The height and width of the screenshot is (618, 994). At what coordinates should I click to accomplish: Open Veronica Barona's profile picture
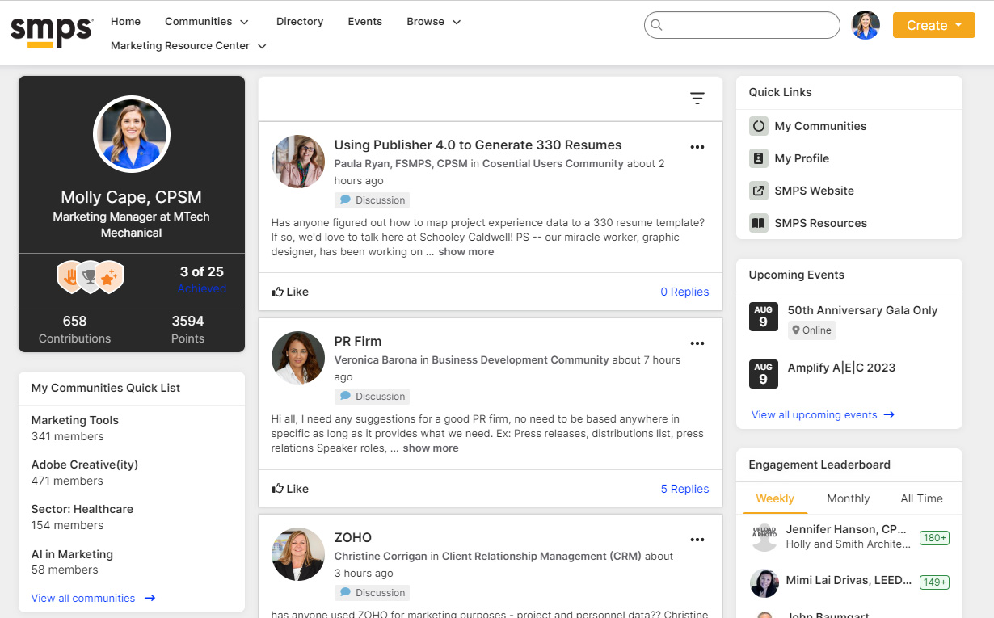coord(298,358)
